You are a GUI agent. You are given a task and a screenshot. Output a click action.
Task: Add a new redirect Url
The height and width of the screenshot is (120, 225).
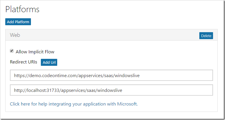pos(49,62)
